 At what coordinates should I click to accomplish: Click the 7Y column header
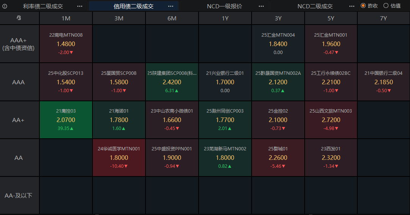[x=383, y=18]
